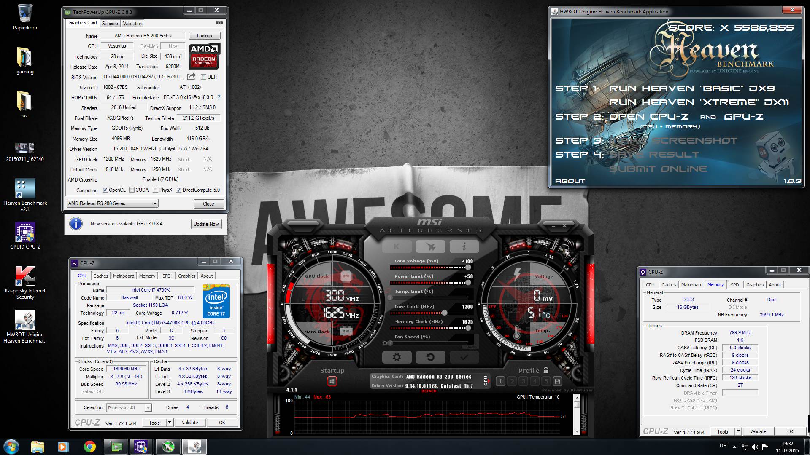Viewport: 810px width, 455px height.
Task: Open CPUID CPU-Z desktop shortcut
Action: [25, 236]
